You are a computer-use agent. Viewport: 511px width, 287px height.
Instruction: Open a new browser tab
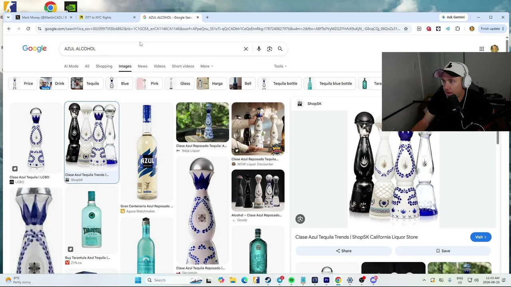(207, 17)
